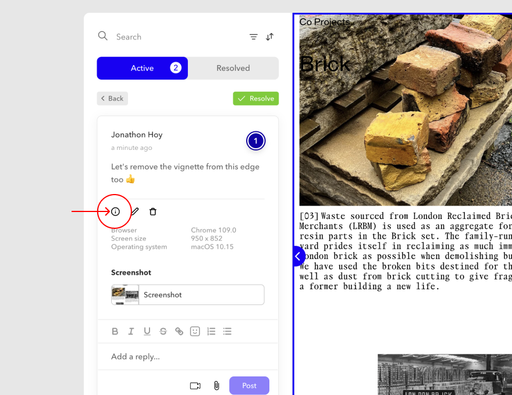This screenshot has height=395, width=512.
Task: Switch to the Active tab
Action: pyautogui.click(x=143, y=68)
